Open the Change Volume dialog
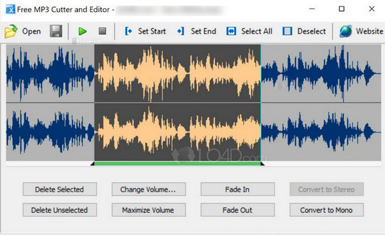The height and width of the screenshot is (235, 385). point(148,189)
